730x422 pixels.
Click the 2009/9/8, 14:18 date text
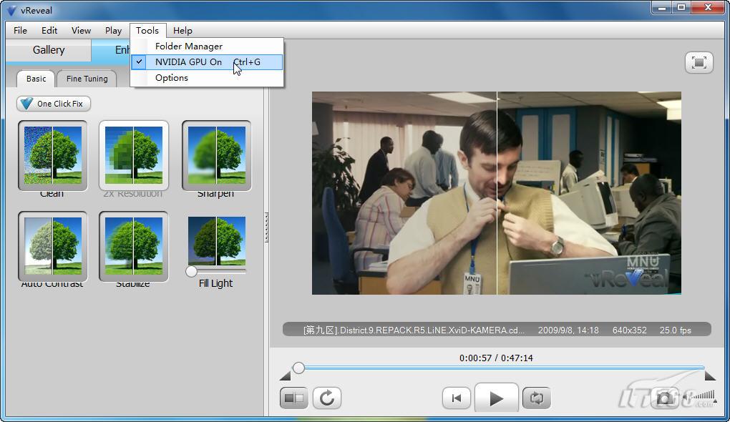coord(568,330)
